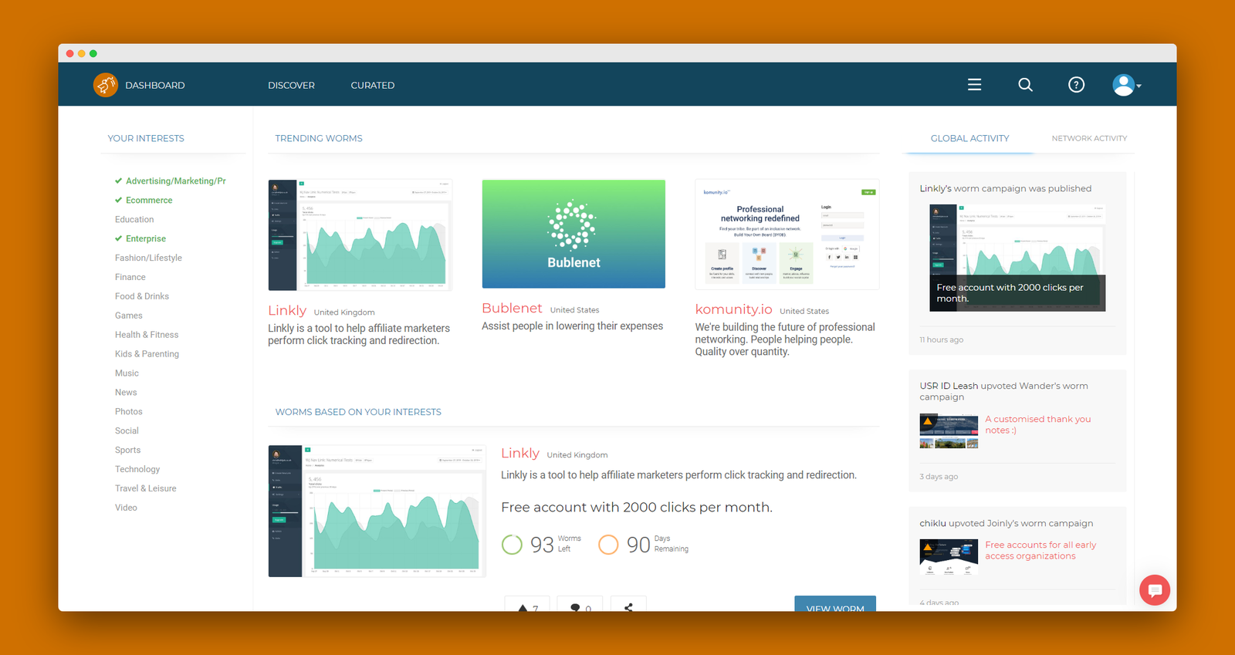Image resolution: width=1235 pixels, height=655 pixels.
Task: Open the help question mark icon
Action: pos(1076,85)
